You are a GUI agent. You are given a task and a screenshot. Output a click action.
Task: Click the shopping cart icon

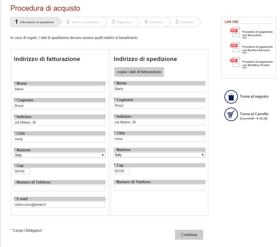click(x=231, y=114)
